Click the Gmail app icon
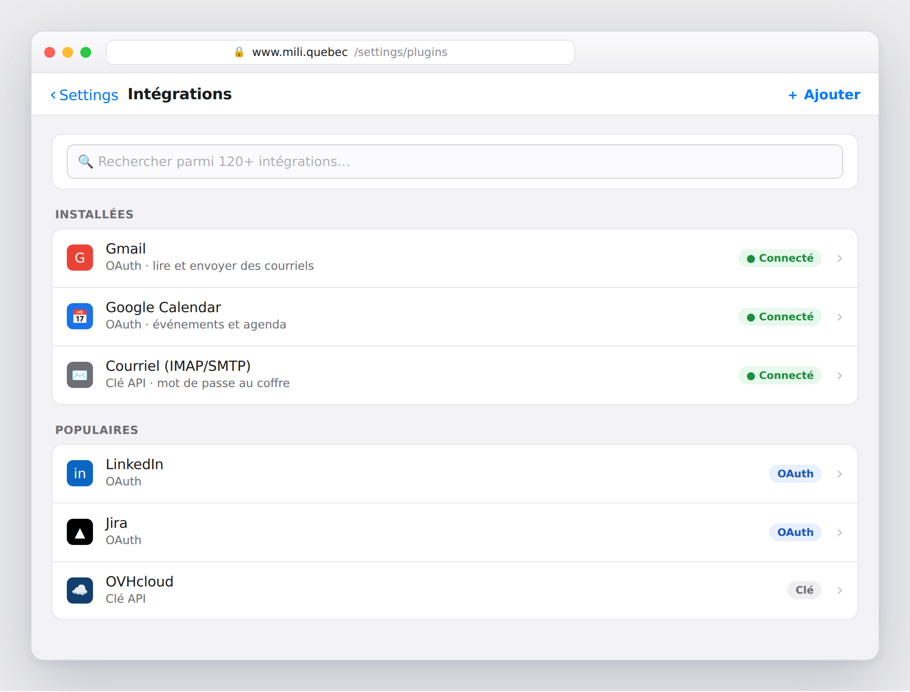This screenshot has width=910, height=692. [x=80, y=258]
